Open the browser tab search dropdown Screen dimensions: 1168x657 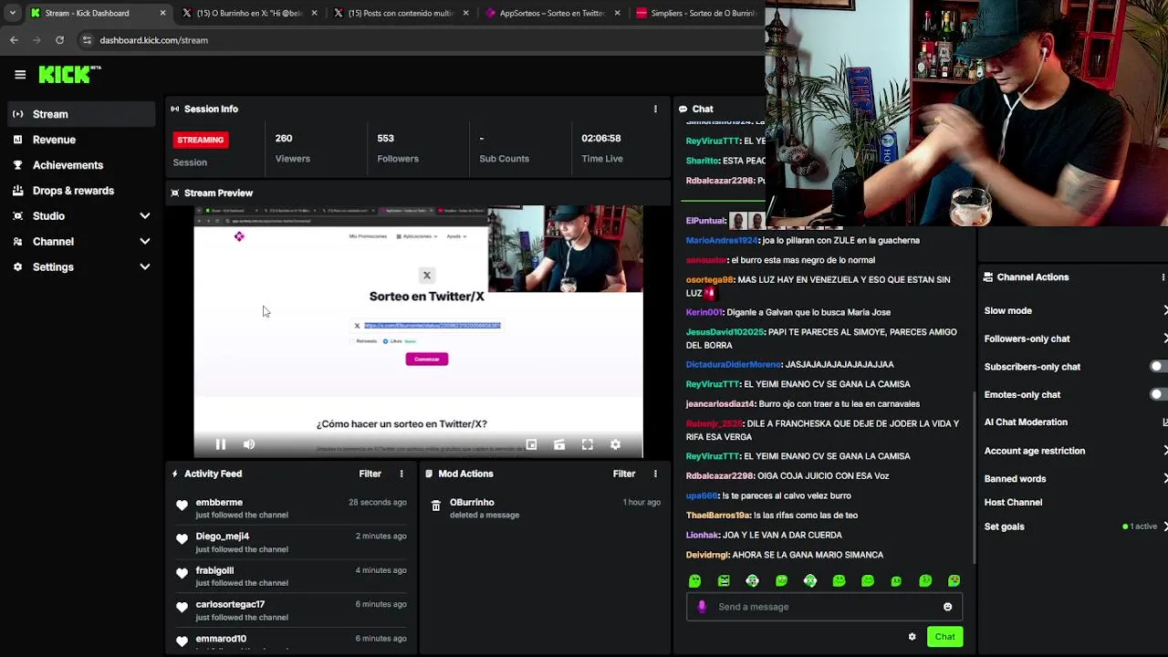[12, 13]
